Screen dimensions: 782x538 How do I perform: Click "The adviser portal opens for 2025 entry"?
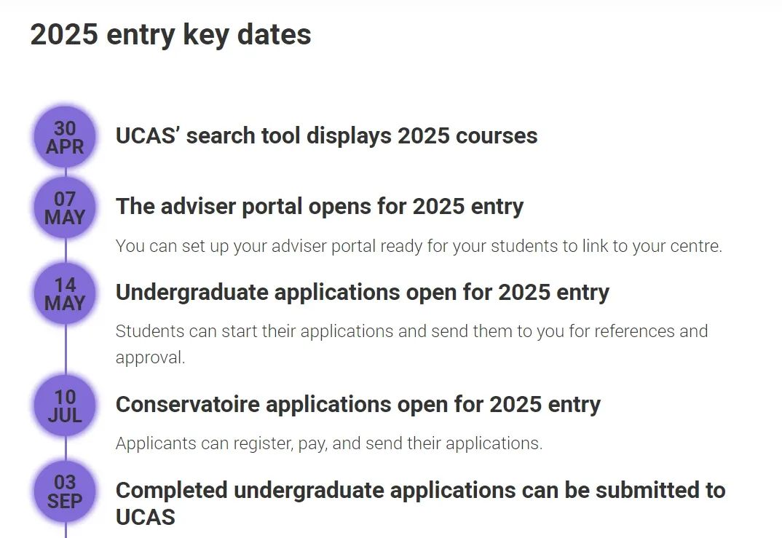(319, 207)
